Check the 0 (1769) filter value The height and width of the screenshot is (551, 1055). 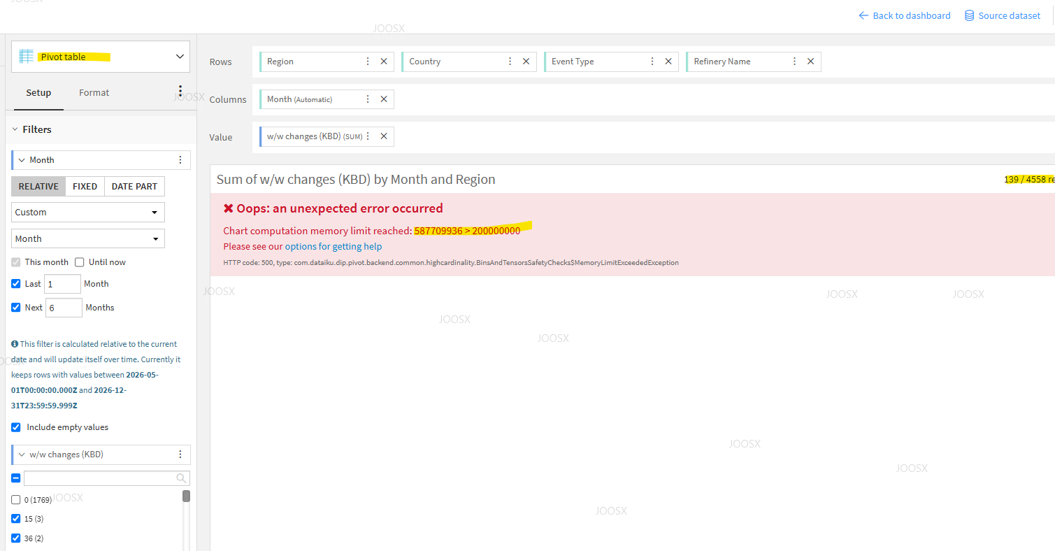[x=16, y=500]
